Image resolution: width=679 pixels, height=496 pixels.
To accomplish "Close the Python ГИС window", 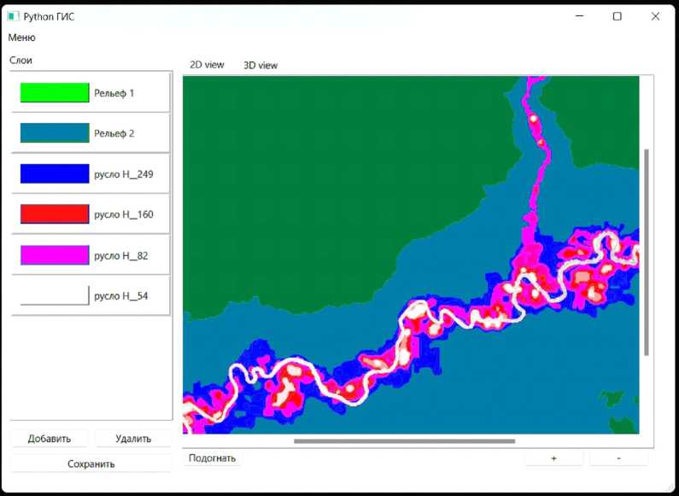I will tap(656, 16).
